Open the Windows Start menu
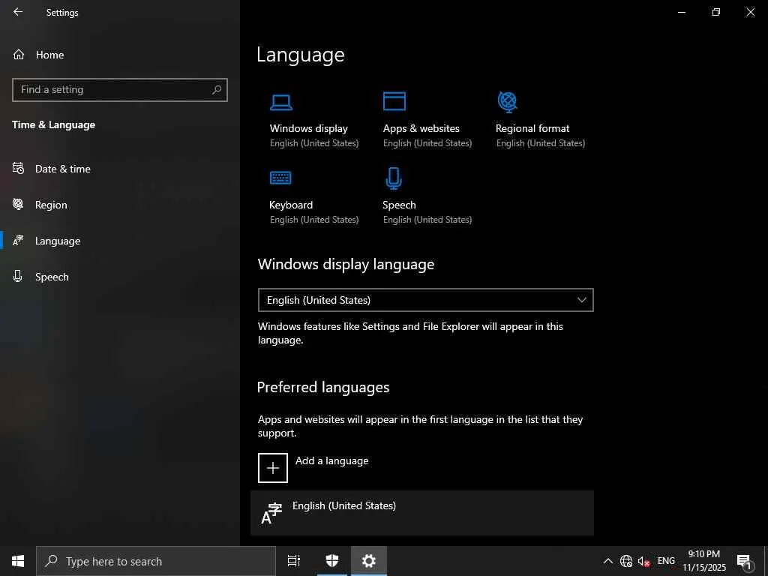Image resolution: width=768 pixels, height=576 pixels. coord(18,561)
